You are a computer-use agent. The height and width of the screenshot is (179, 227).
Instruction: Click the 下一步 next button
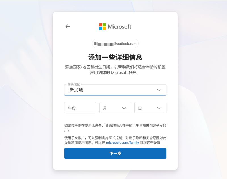[115, 153]
